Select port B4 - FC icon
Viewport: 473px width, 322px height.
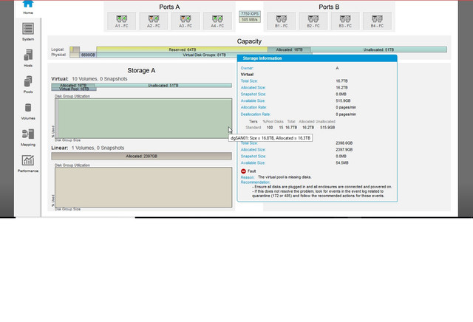(x=377, y=19)
